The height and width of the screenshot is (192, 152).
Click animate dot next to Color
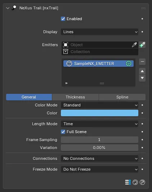click(142, 113)
